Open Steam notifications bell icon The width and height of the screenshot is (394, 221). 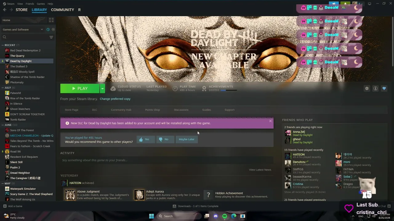click(345, 4)
